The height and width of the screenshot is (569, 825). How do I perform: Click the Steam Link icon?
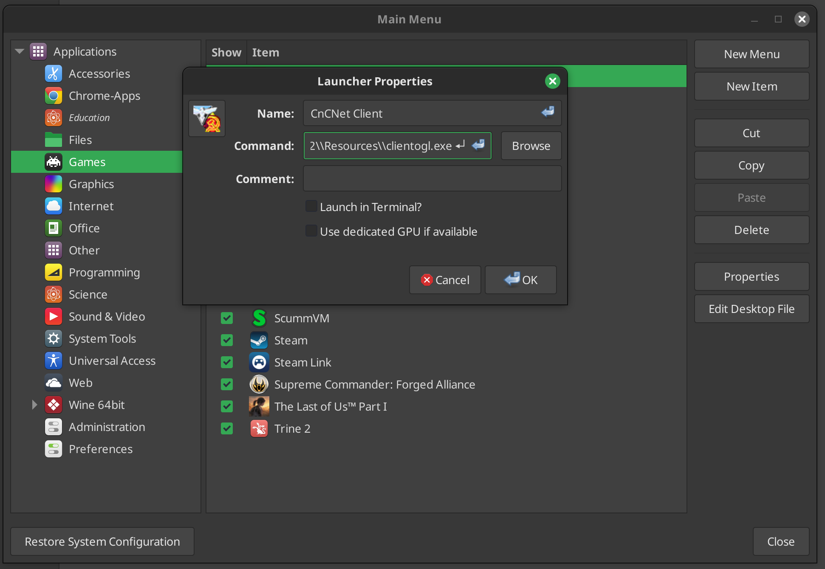[x=259, y=362]
